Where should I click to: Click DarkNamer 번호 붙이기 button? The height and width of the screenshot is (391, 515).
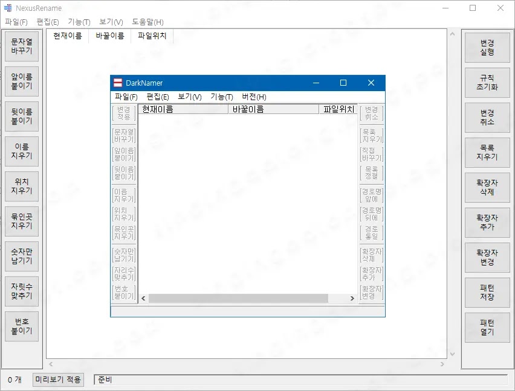(124, 293)
